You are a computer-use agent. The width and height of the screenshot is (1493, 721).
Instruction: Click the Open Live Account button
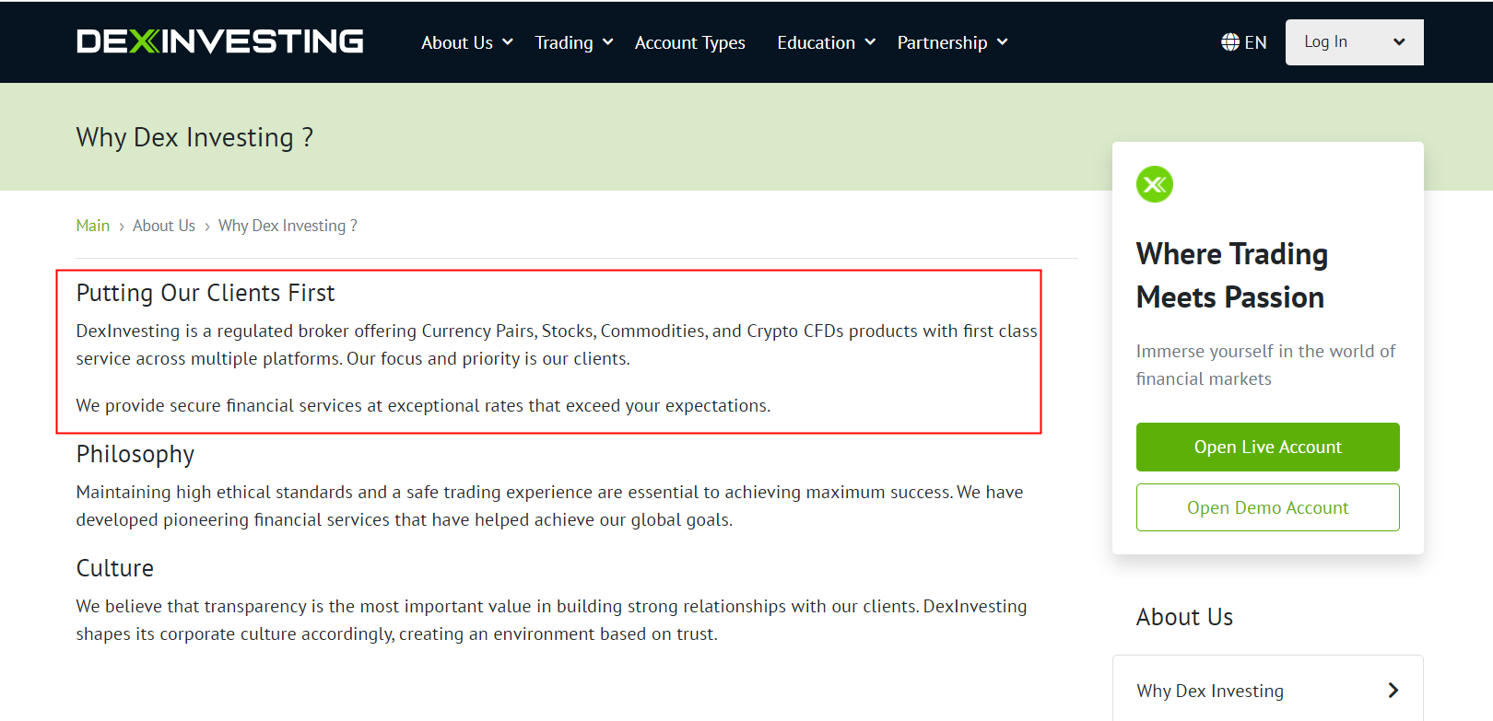(1267, 447)
